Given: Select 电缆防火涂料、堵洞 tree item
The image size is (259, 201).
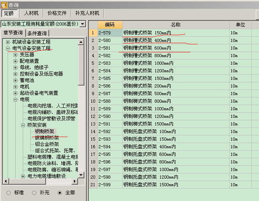Looking at the screenshot, I should (53, 163).
